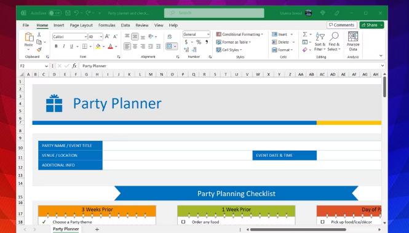Switch to the Review tab

[142, 25]
